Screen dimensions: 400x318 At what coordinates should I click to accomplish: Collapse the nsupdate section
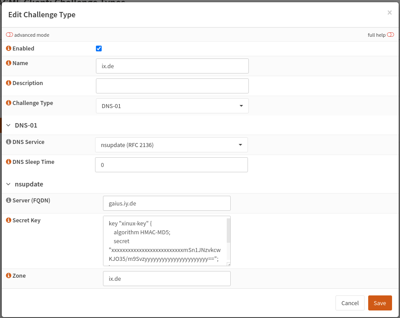pyautogui.click(x=8, y=184)
